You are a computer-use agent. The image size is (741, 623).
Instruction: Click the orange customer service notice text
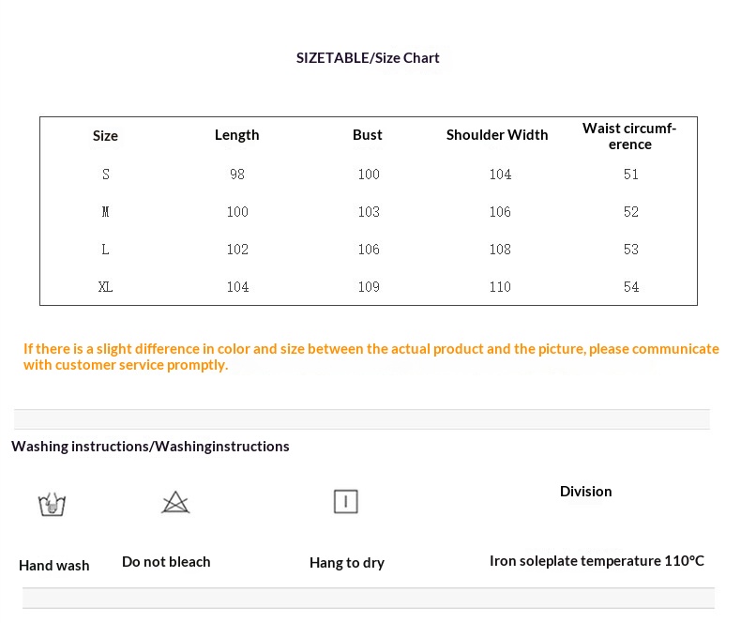[370, 357]
